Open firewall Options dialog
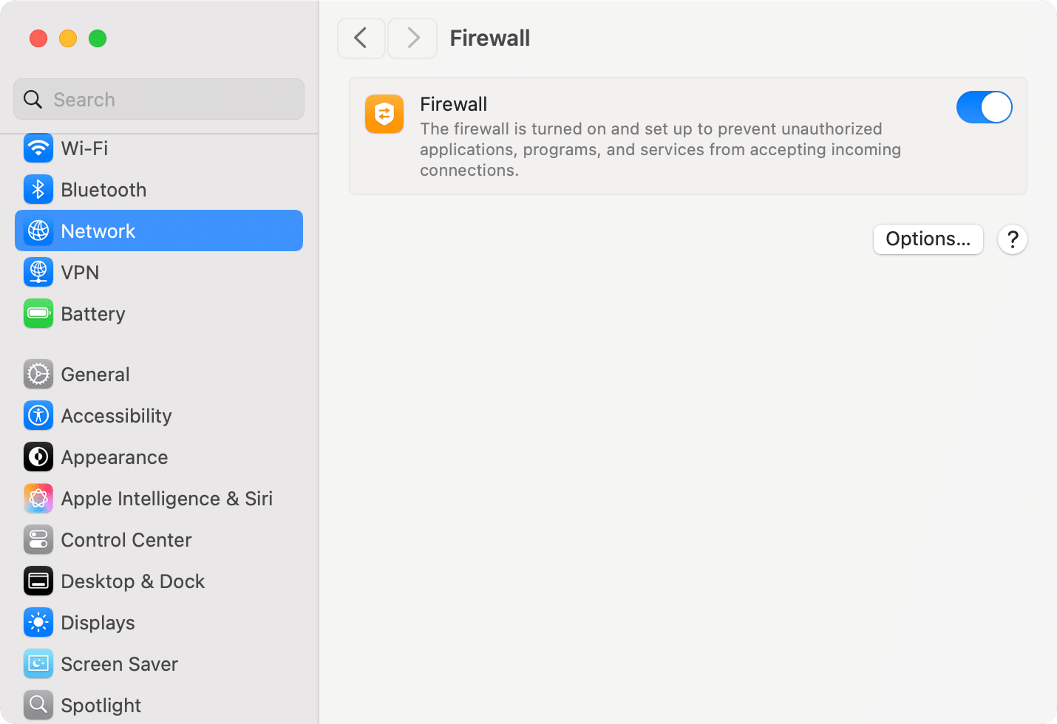Viewport: 1057px width, 724px height. 928,239
